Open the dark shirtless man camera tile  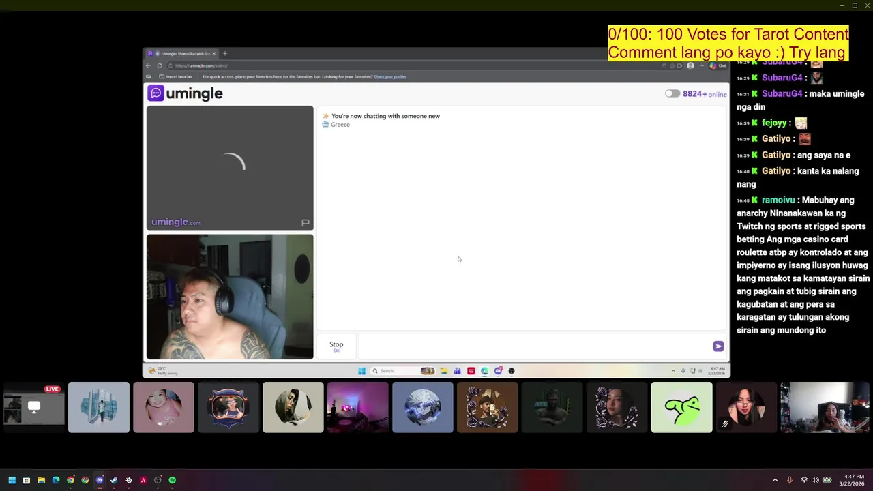point(552,408)
